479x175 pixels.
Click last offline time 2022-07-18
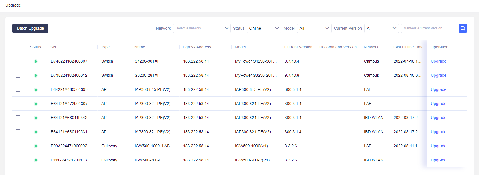(407, 61)
